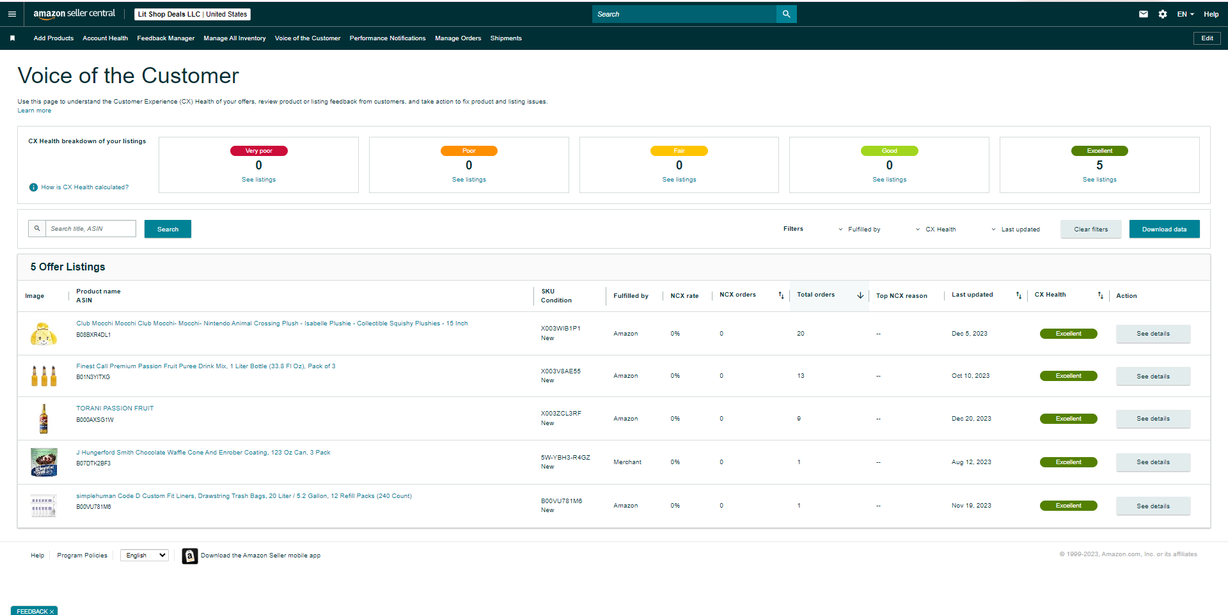The width and height of the screenshot is (1228, 615).
Task: Open How is CX Health calculated link
Action: (85, 187)
